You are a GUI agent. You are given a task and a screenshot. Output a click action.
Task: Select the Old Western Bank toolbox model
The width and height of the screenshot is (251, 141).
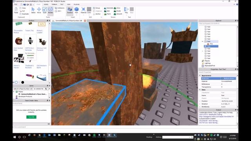[42, 67]
